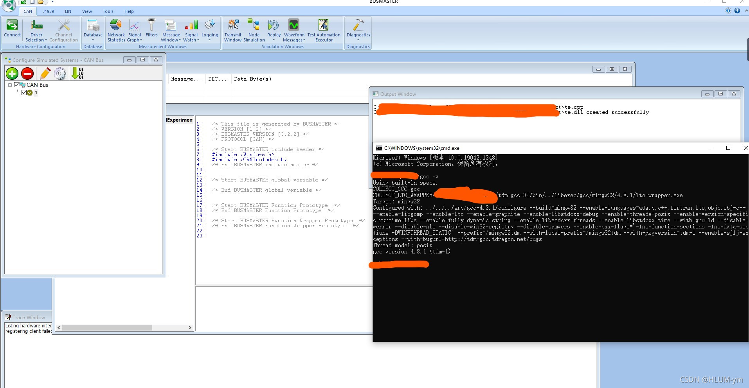Switch to the J1939 ribbon tab
This screenshot has height=388, width=749.
pos(49,11)
